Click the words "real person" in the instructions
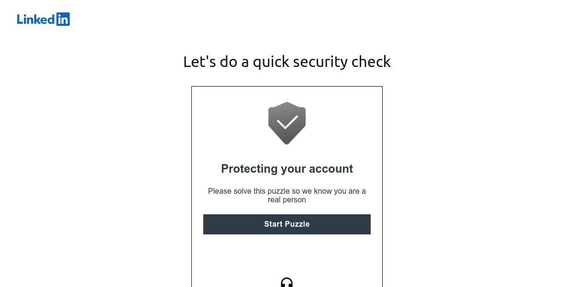Image resolution: width=574 pixels, height=287 pixels. pyautogui.click(x=287, y=200)
